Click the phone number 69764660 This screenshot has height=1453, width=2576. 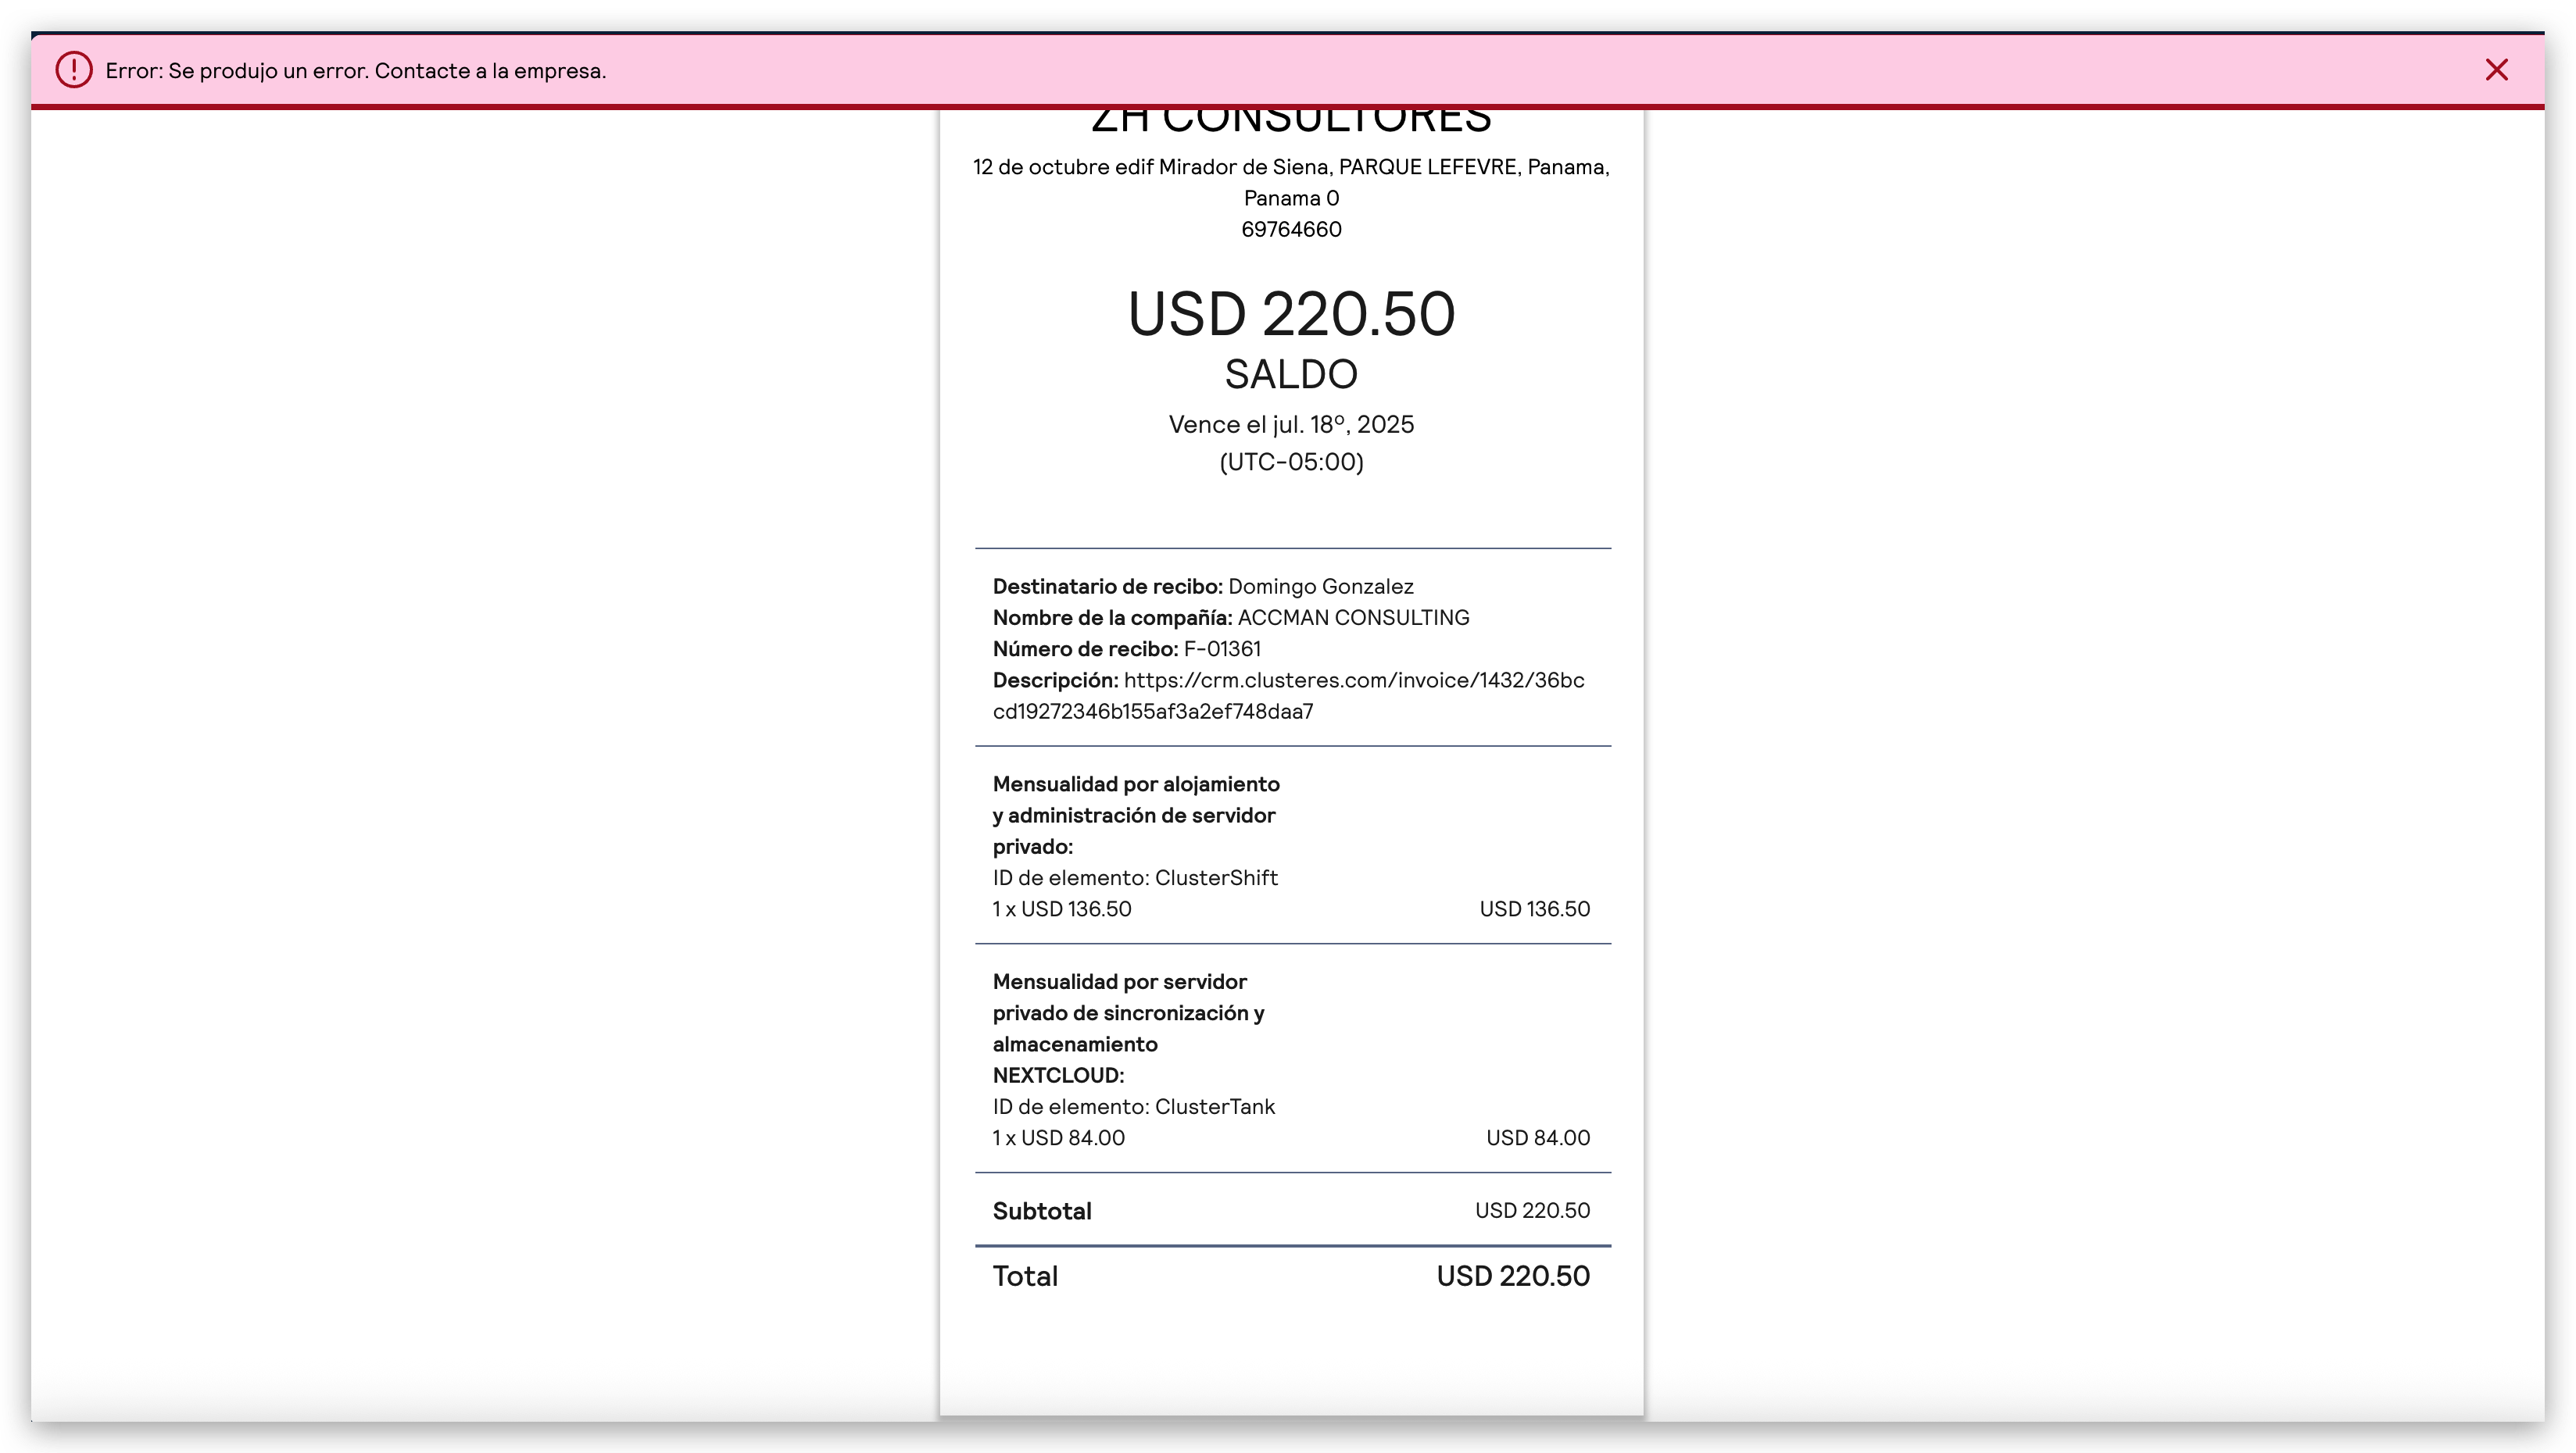(x=1291, y=230)
